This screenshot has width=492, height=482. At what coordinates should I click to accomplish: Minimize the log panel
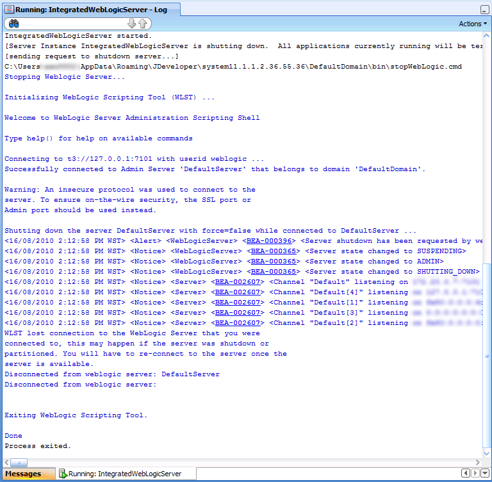[485, 10]
